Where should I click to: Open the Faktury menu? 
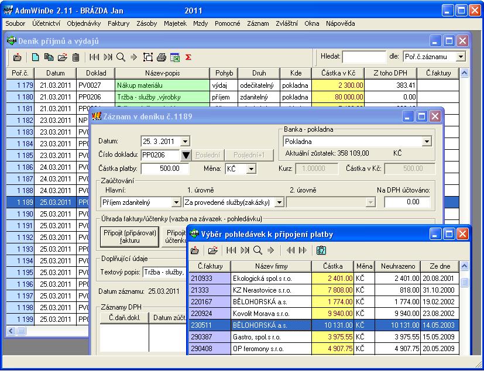click(x=119, y=23)
